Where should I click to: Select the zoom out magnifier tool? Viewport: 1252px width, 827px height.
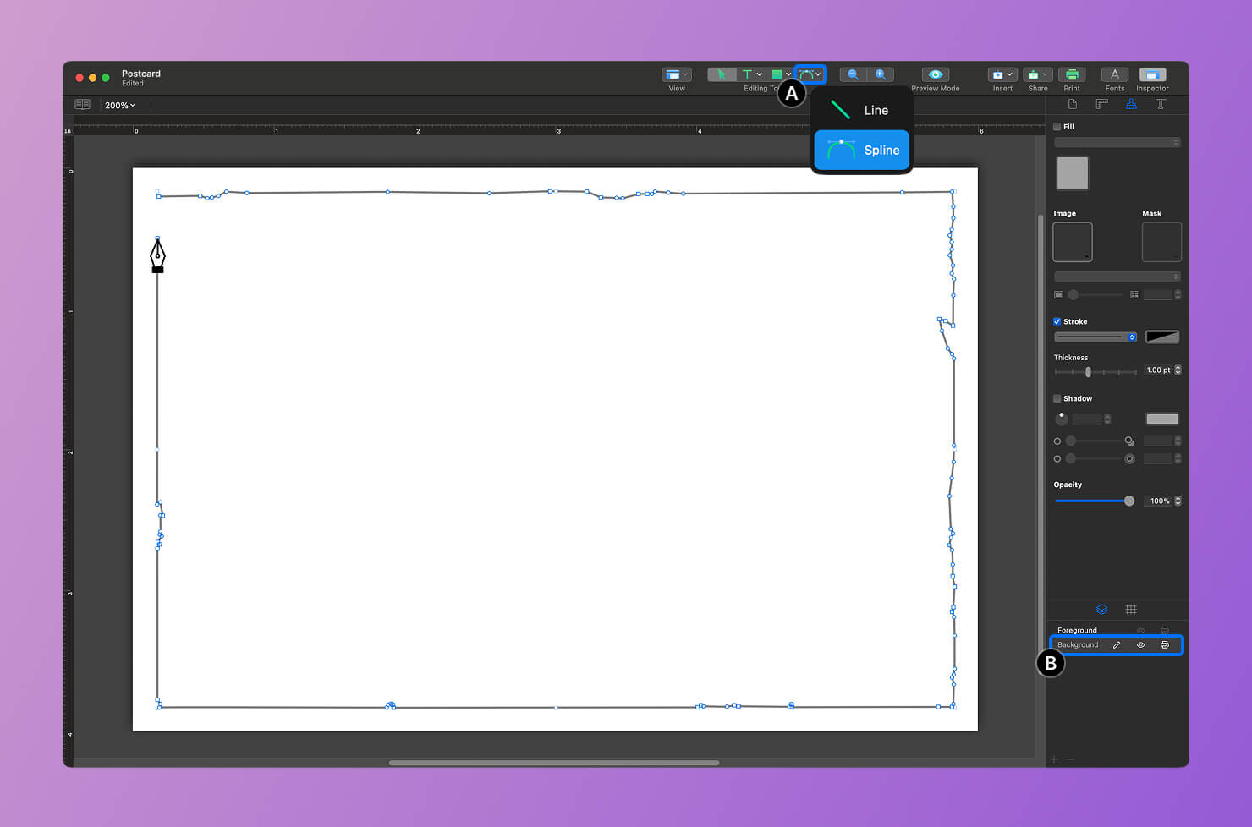click(852, 74)
